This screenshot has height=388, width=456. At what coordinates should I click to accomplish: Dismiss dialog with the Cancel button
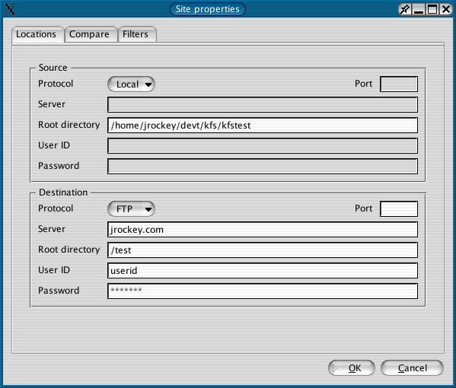pyautogui.click(x=412, y=368)
